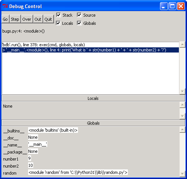Screen dimensions: 187x179
Task: Click the Globals pane scroll up arrow
Action: click(x=182, y=130)
